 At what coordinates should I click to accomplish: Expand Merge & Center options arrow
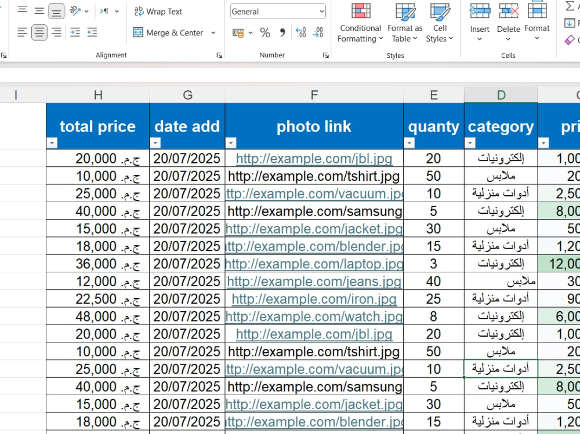click(213, 32)
